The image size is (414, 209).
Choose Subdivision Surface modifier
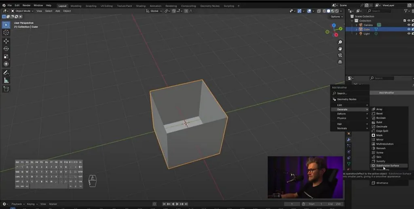pos(389,165)
